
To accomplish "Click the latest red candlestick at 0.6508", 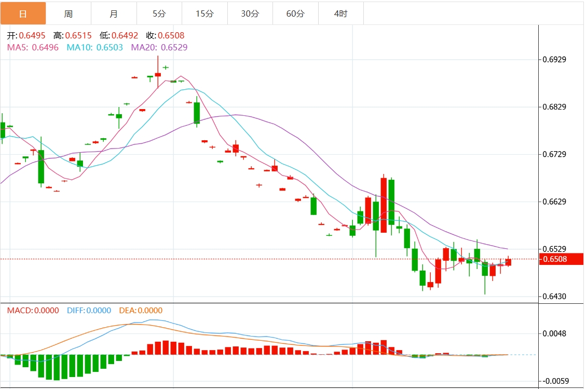I will click(508, 262).
